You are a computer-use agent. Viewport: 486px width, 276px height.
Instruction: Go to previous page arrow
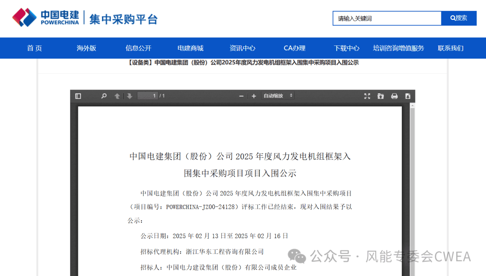(x=117, y=96)
